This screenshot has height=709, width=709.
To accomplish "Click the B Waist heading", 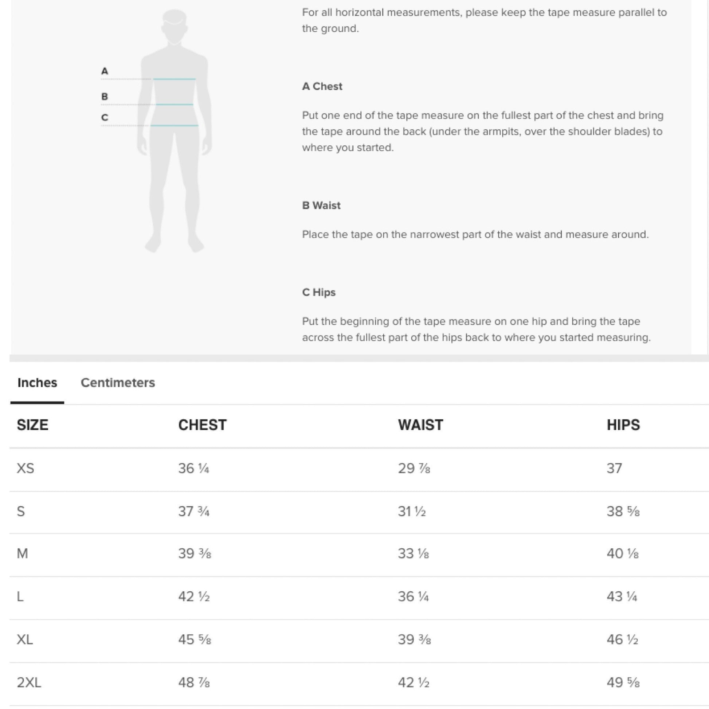I will 321,205.
